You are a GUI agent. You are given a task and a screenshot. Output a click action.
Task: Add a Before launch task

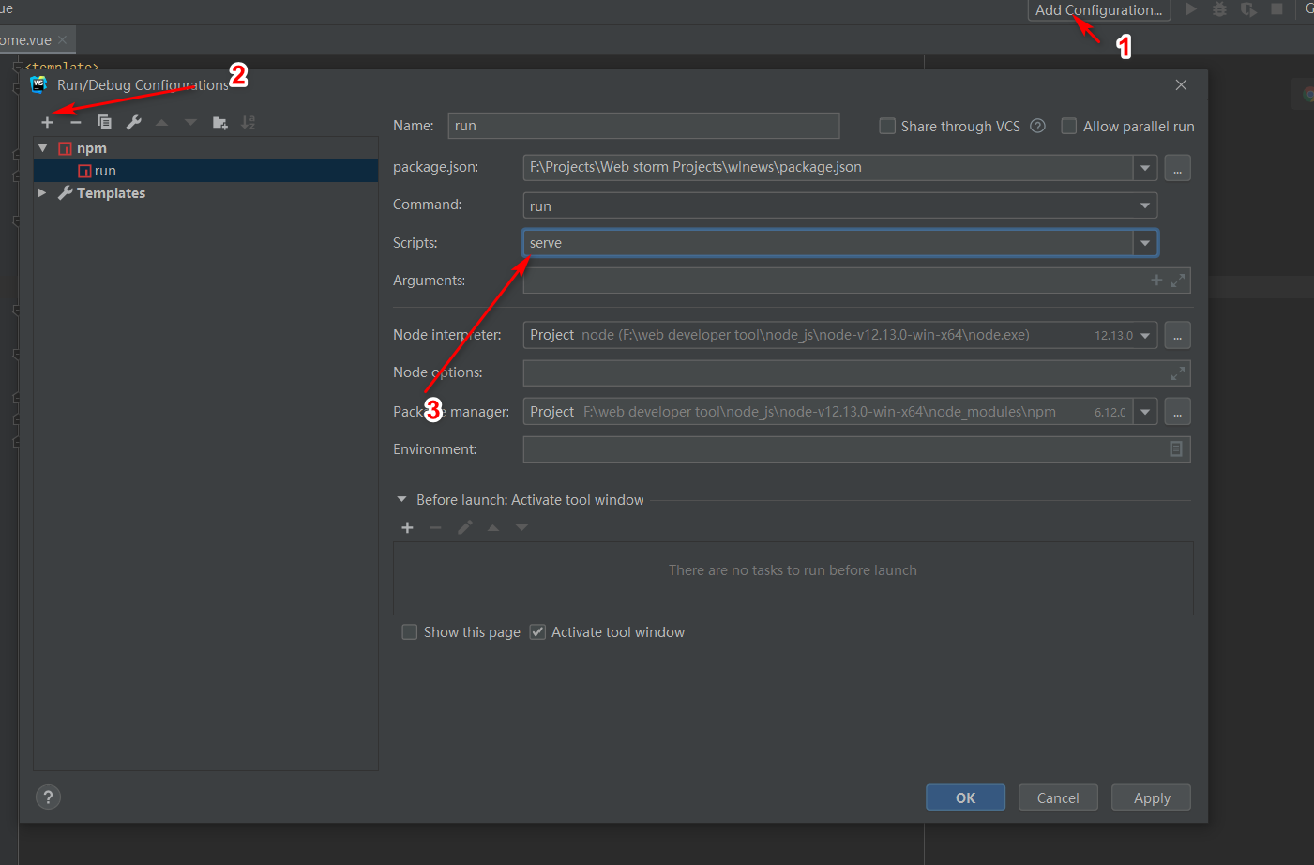pyautogui.click(x=407, y=528)
